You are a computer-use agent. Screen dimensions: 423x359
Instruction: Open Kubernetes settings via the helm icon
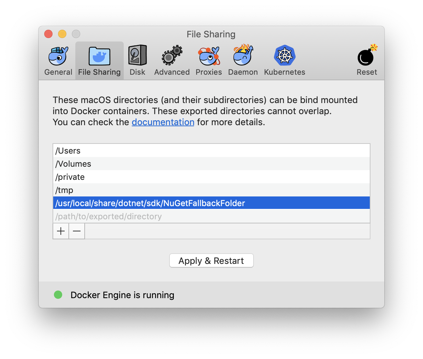tap(284, 55)
